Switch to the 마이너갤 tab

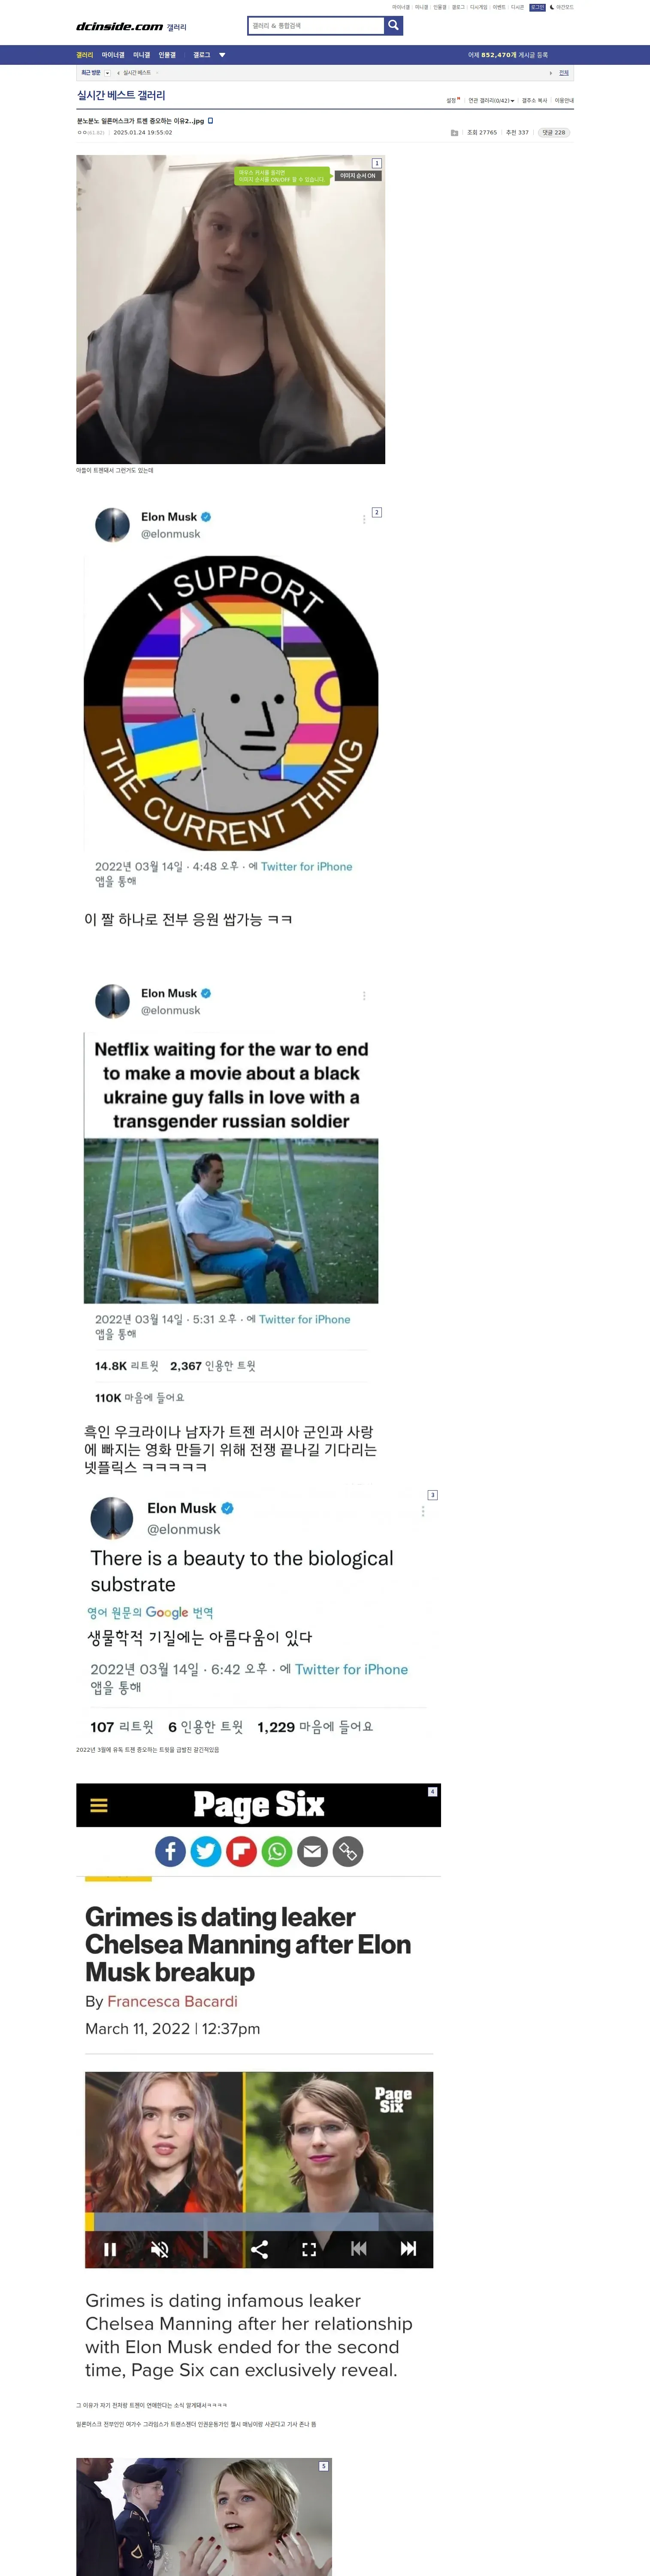pyautogui.click(x=113, y=55)
